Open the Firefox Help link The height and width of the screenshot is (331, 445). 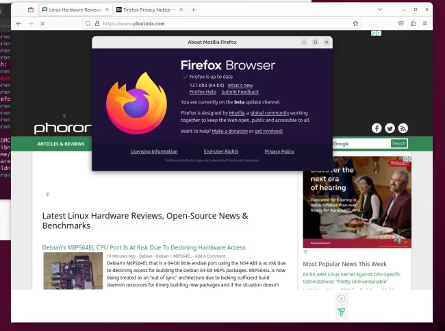pos(203,92)
